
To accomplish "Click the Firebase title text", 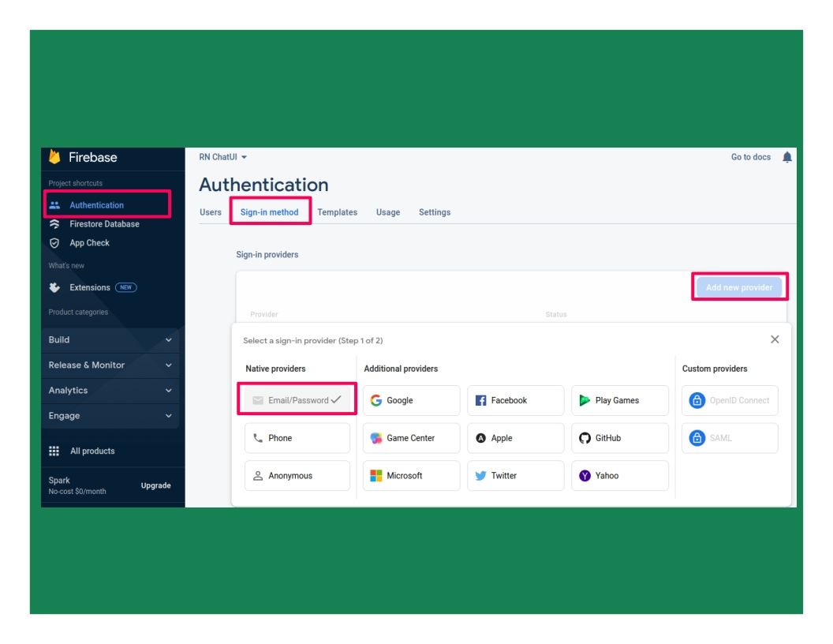I will 93,157.
